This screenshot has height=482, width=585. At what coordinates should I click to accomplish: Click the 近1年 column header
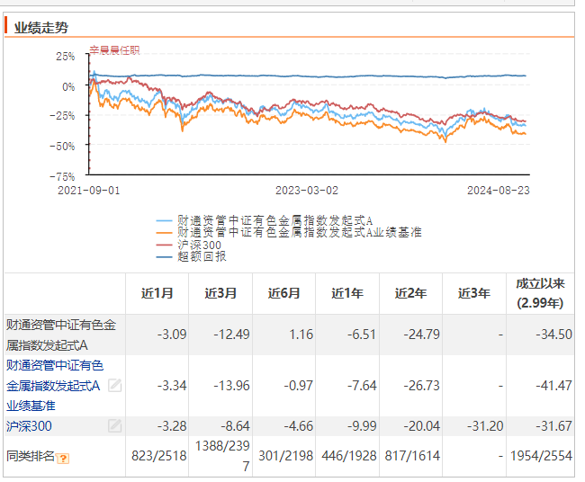click(x=346, y=293)
